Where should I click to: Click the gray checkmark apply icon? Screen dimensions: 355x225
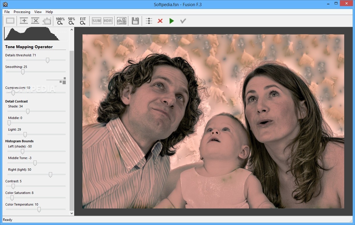click(x=183, y=21)
